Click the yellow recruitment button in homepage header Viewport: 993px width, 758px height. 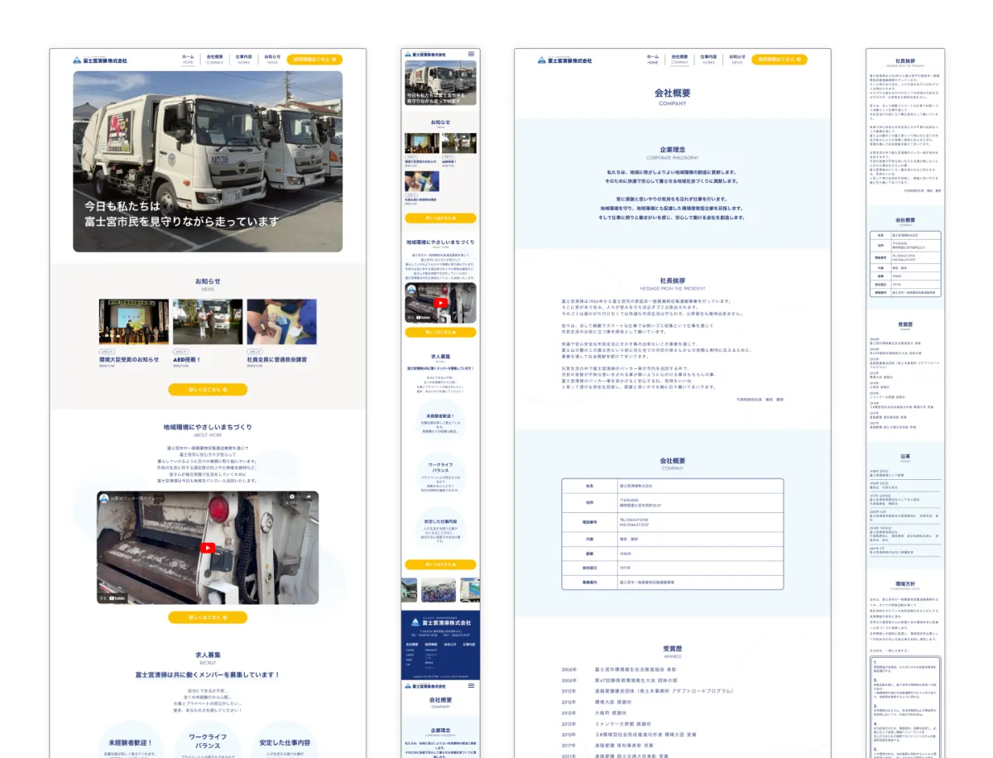(x=315, y=60)
